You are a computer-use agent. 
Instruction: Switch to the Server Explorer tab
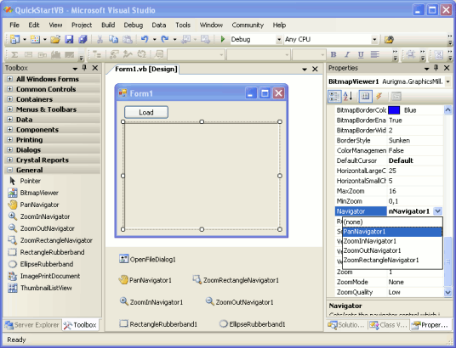[x=32, y=325]
